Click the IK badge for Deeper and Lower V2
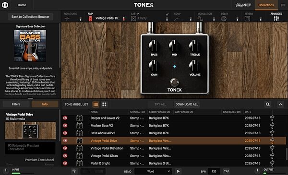 pos(65,118)
